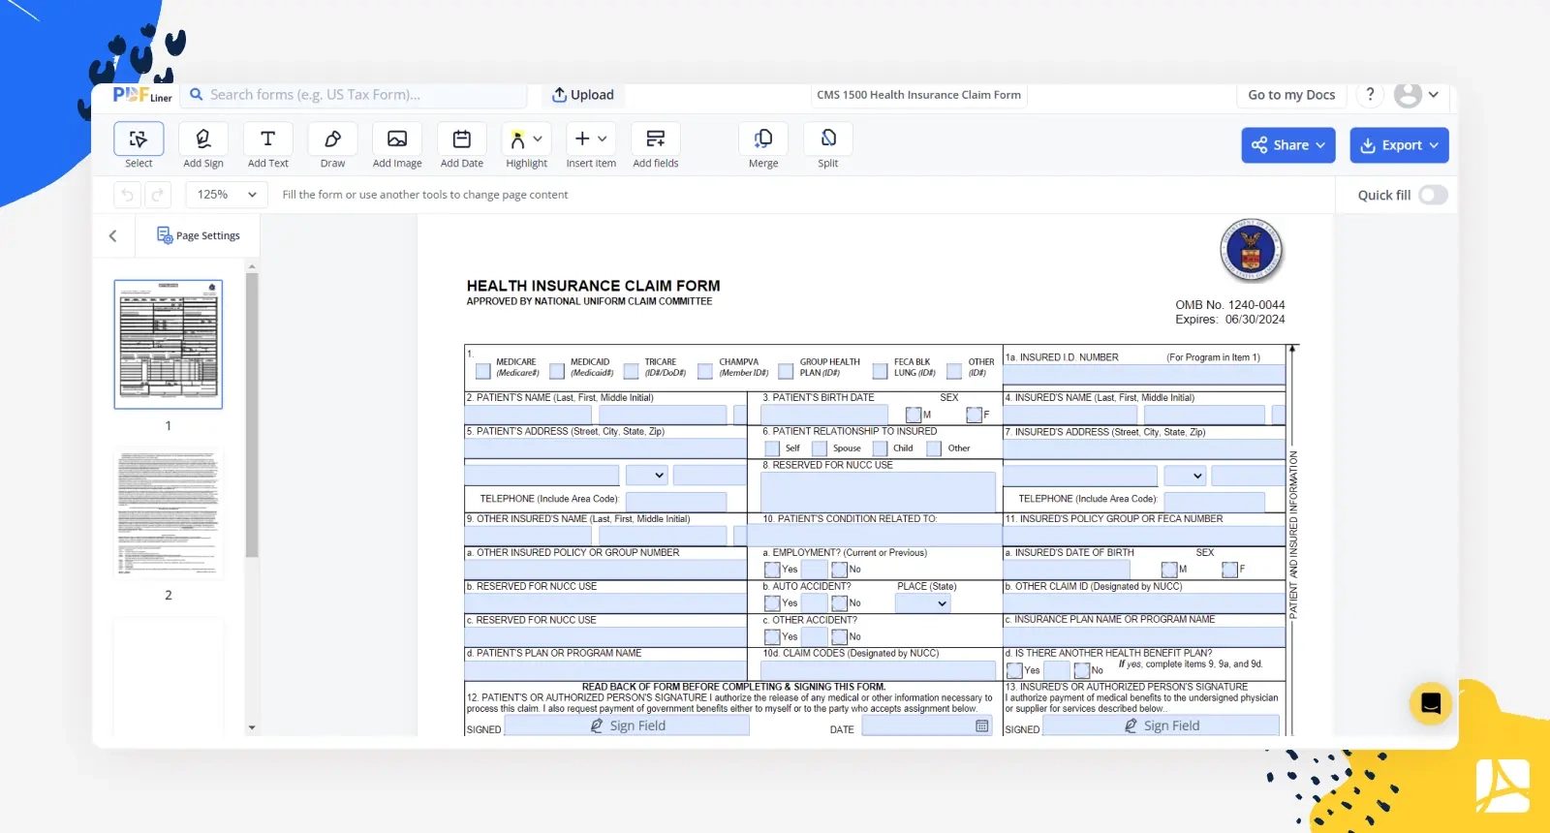Viewport: 1550px width, 833px height.
Task: Click claim codes 10d field
Action: tap(878, 669)
